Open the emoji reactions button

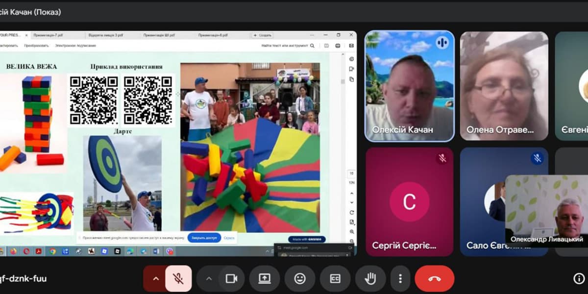coord(300,278)
